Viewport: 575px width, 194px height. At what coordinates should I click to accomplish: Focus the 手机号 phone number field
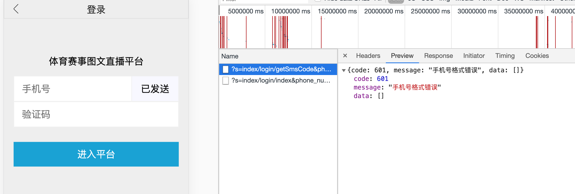(x=73, y=89)
